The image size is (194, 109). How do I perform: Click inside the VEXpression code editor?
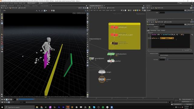pyautogui.click(x=170, y=41)
